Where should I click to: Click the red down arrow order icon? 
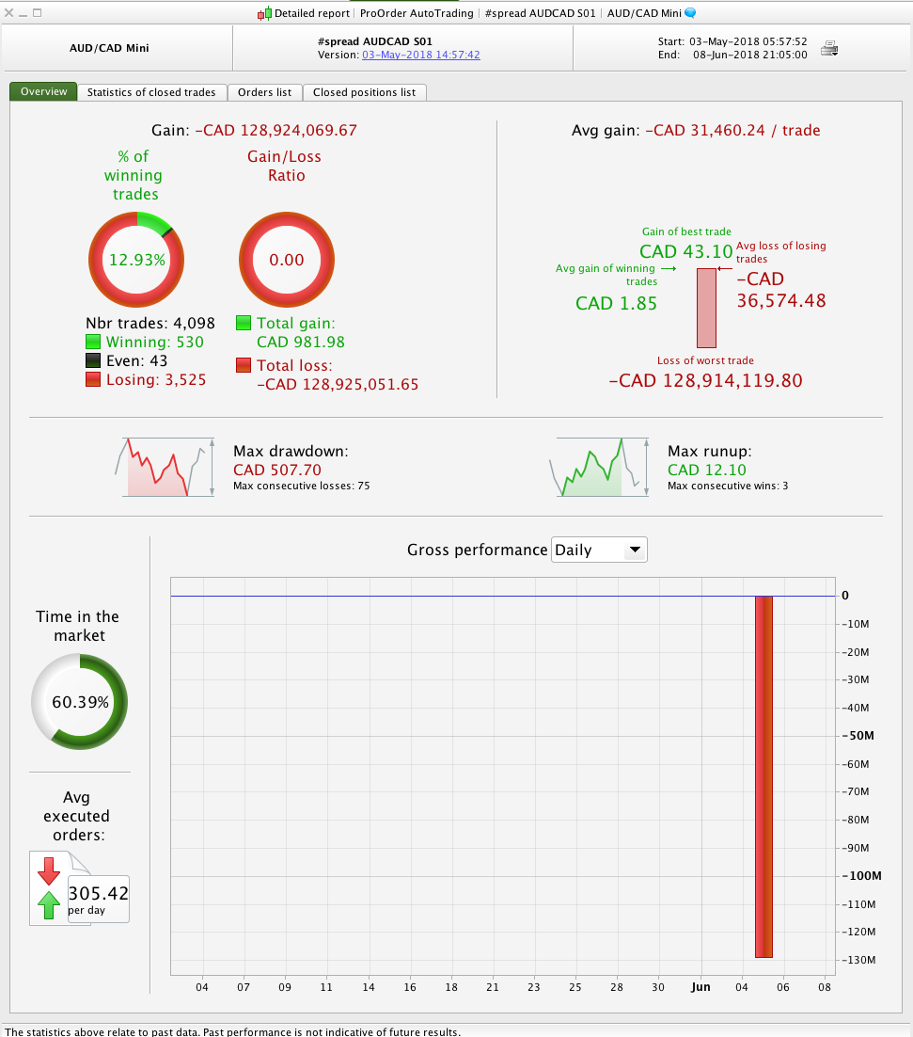pos(49,871)
